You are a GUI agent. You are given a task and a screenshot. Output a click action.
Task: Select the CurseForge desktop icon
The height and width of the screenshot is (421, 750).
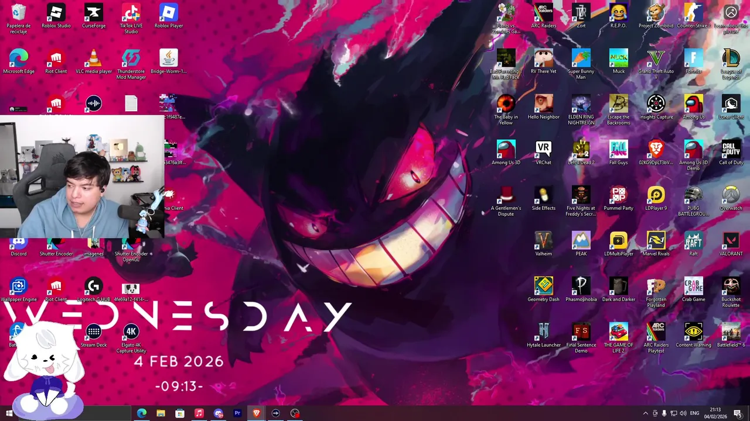[94, 16]
